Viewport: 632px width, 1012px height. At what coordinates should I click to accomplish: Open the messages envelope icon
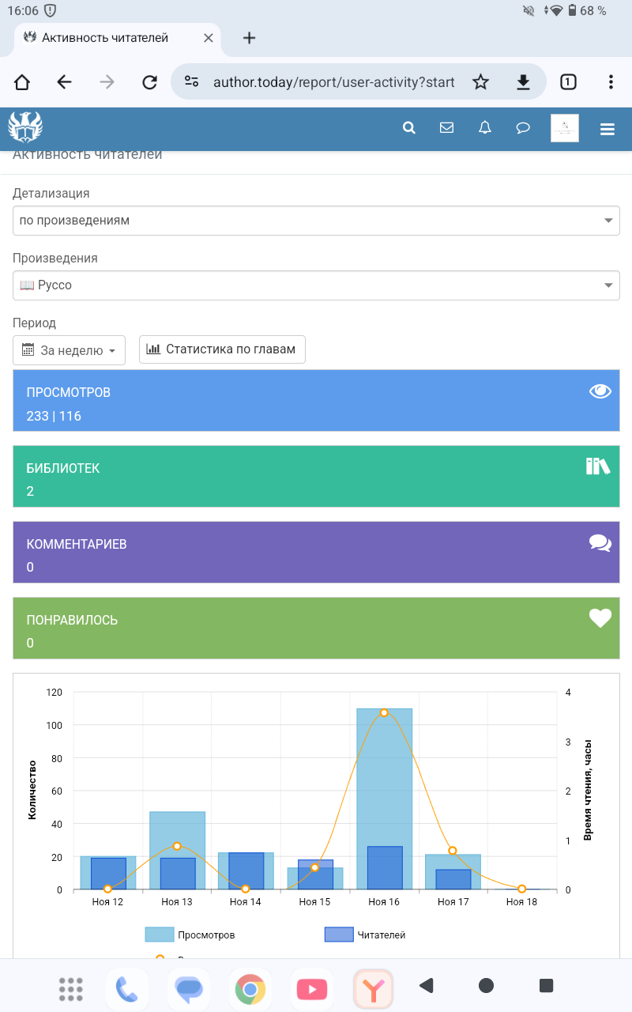(447, 128)
